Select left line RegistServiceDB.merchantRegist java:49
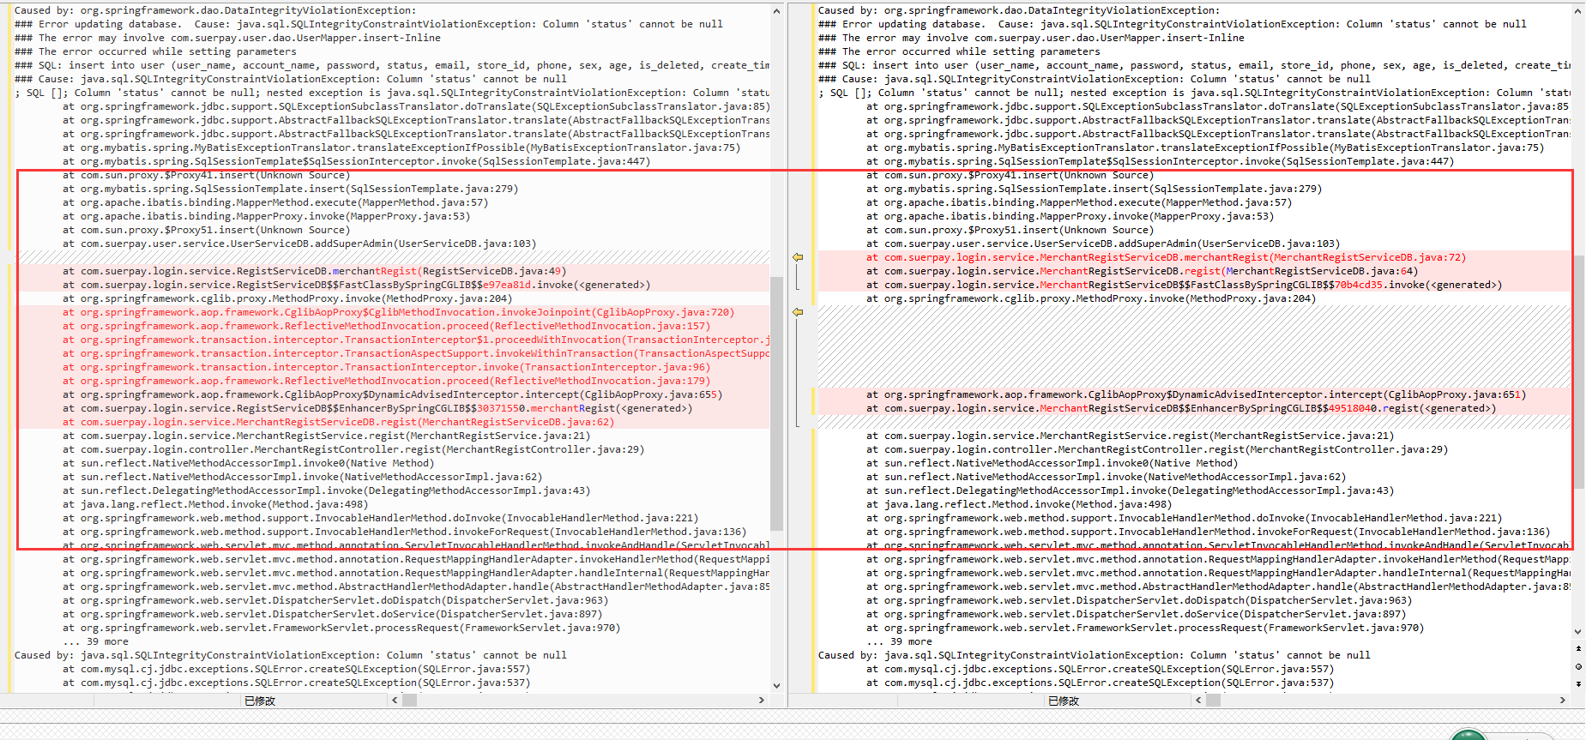 coord(314,271)
